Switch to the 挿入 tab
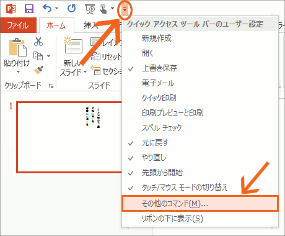Screen dimensions: 285x236 (x=90, y=25)
